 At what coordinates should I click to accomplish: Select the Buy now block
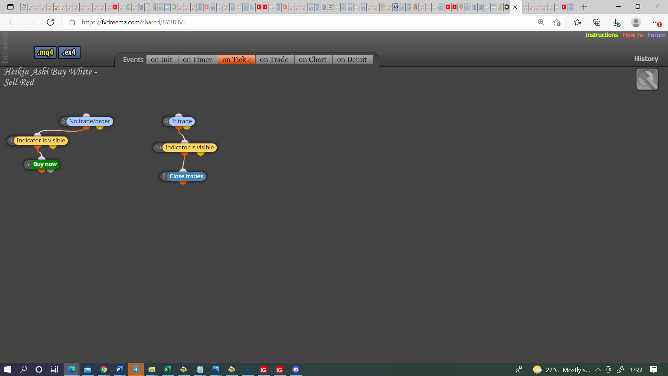pyautogui.click(x=45, y=164)
